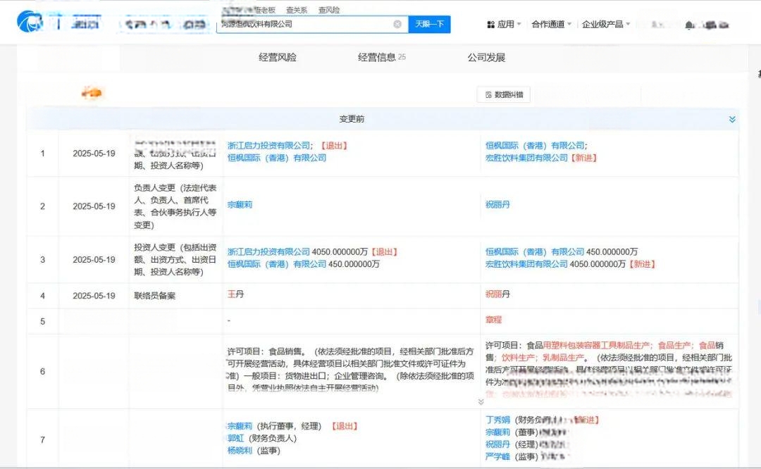The height and width of the screenshot is (469, 761).
Task: Click the 变更前 column header
Action: [x=352, y=119]
